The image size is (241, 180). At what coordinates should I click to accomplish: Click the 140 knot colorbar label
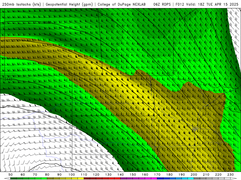pyautogui.click(x=120, y=175)
